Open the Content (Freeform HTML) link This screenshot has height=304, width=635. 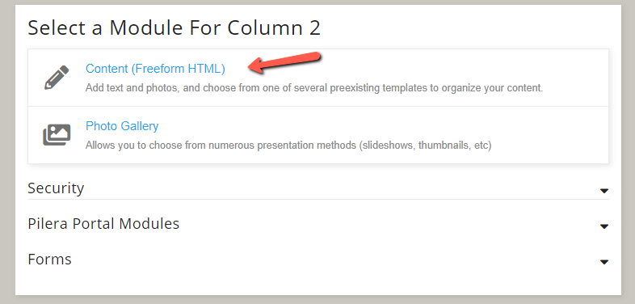(x=155, y=69)
